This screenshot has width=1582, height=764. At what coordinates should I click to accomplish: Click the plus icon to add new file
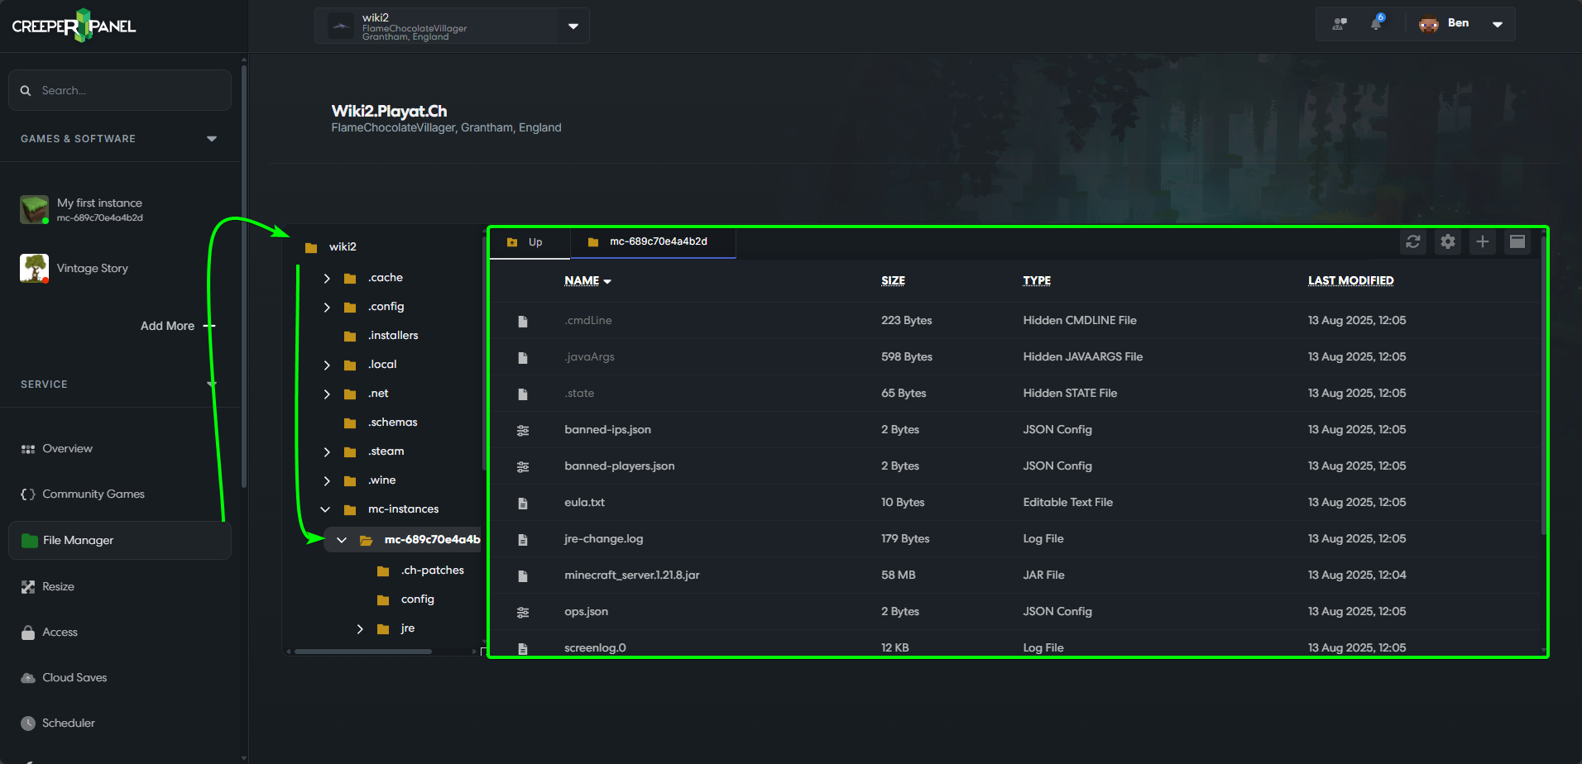1483,241
